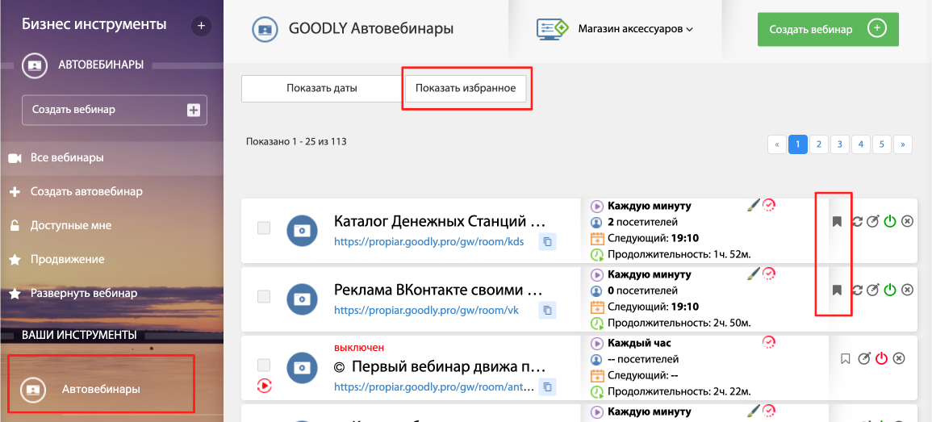This screenshot has width=932, height=422.
Task: Go to pagination page 5
Action: click(881, 144)
